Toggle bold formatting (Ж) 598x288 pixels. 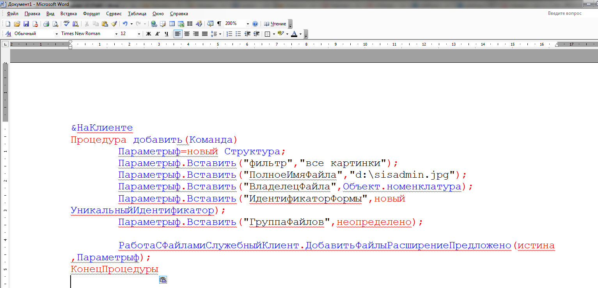tap(149, 34)
